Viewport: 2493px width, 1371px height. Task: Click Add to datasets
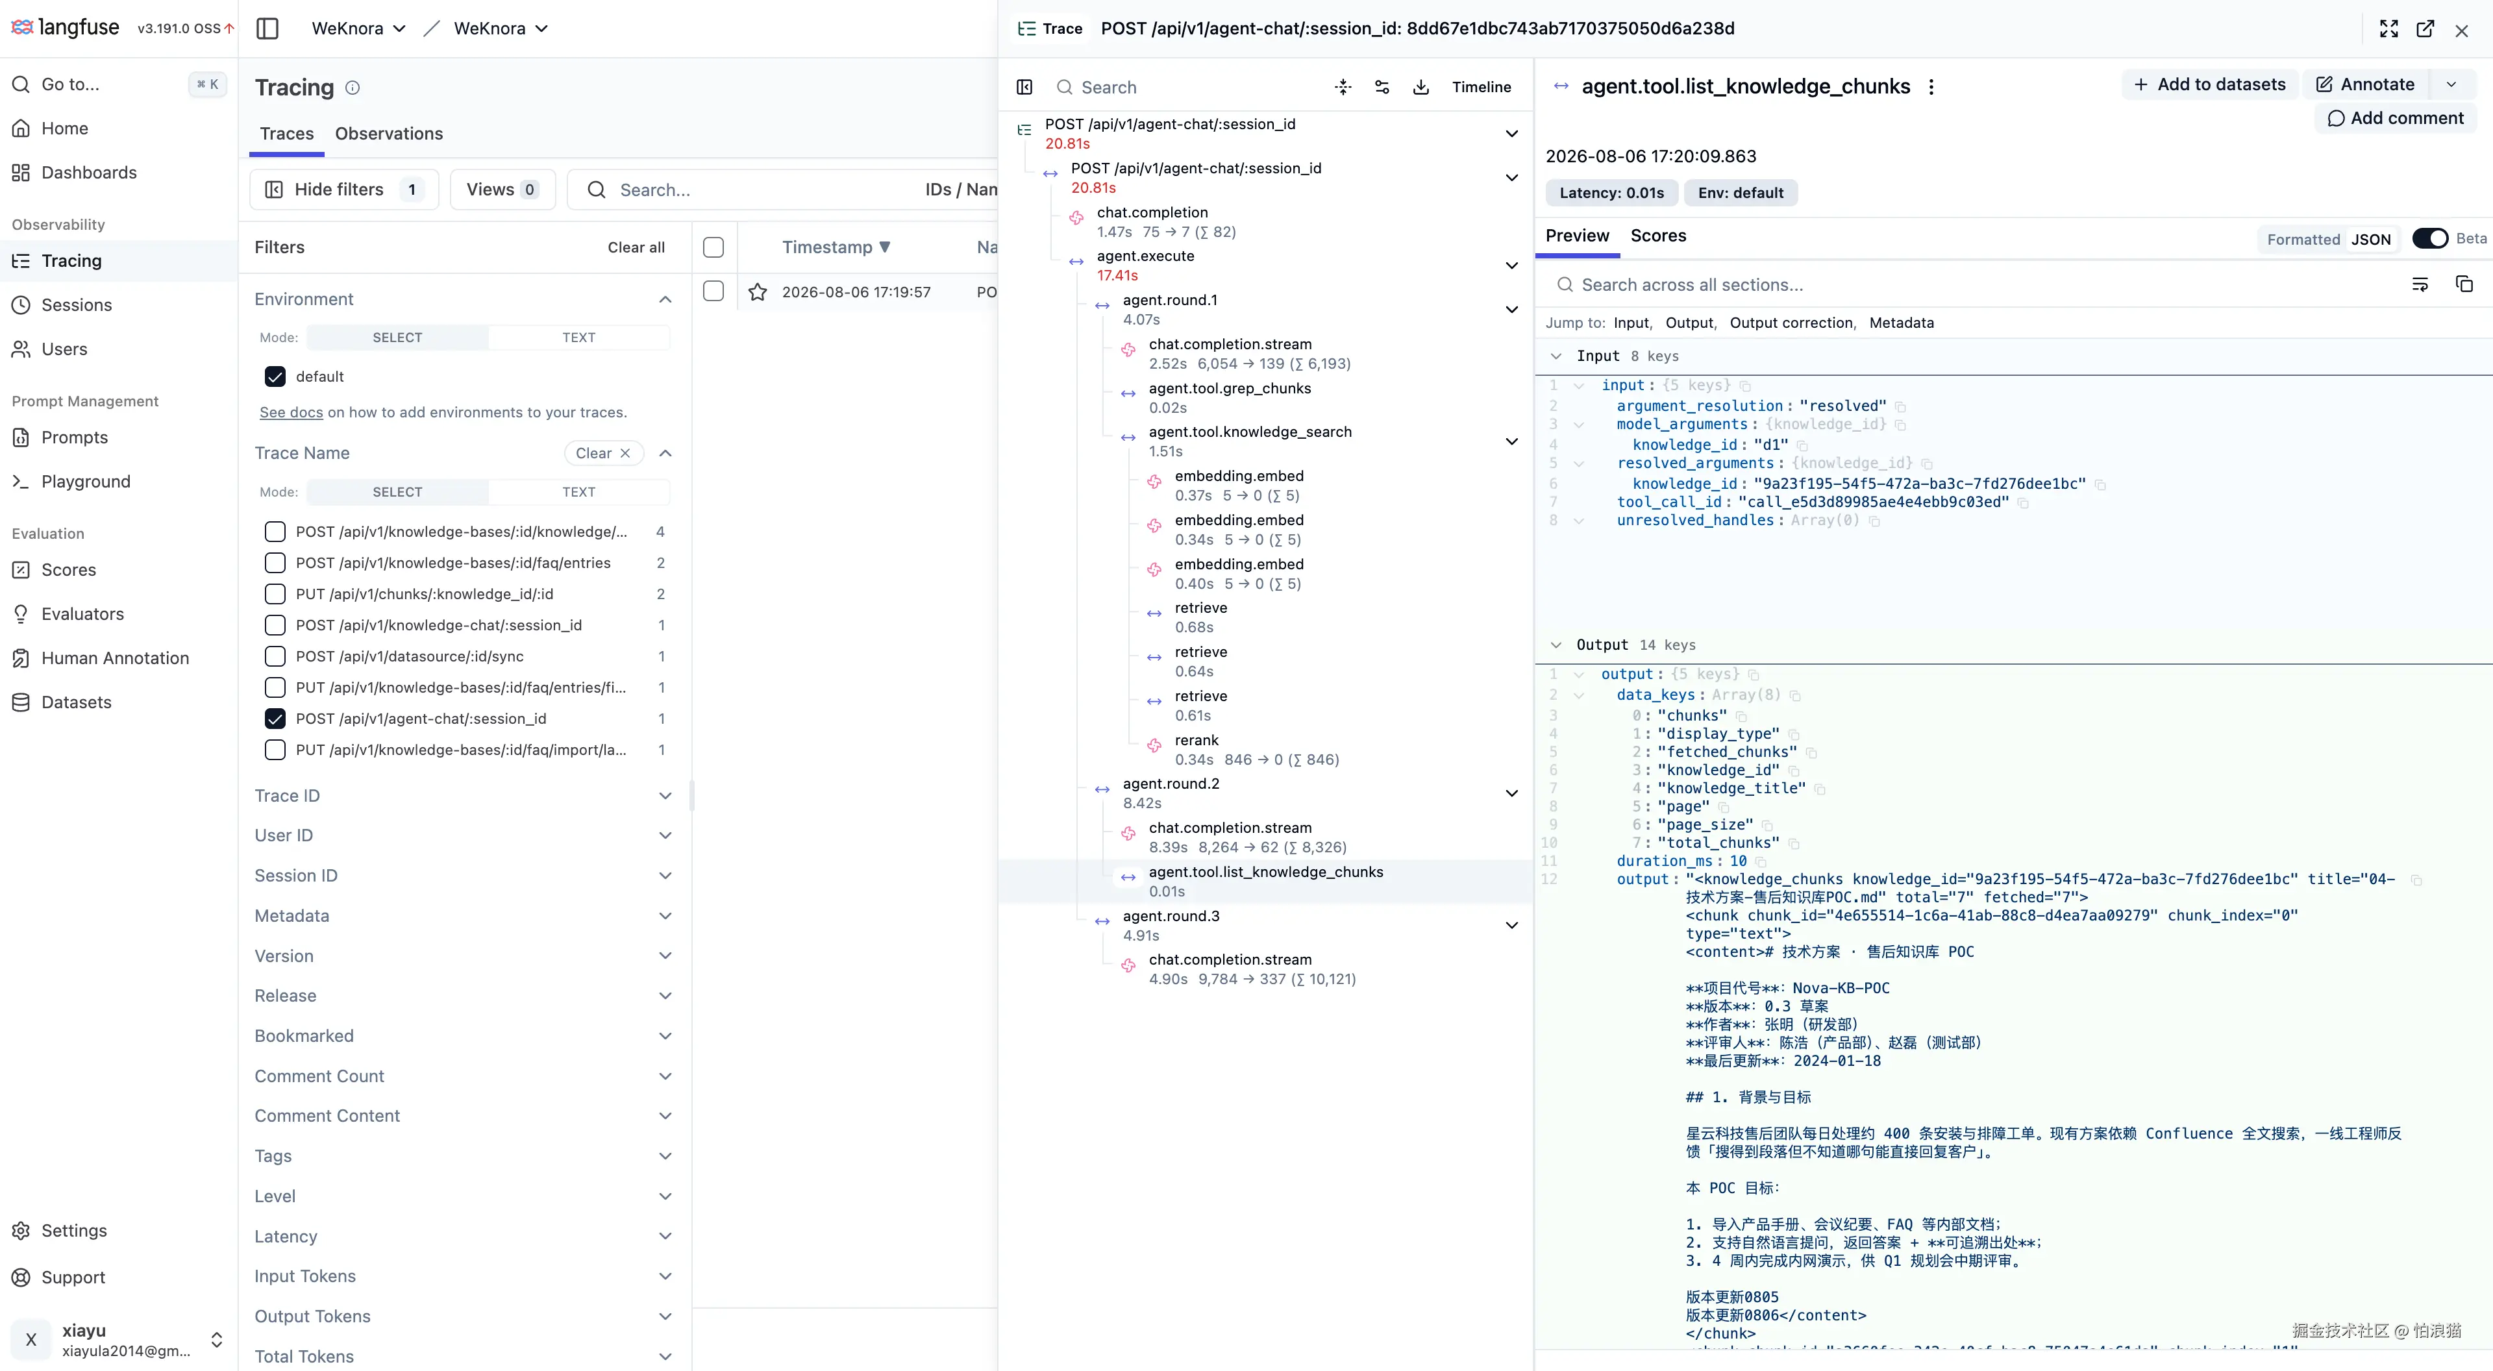click(2209, 84)
